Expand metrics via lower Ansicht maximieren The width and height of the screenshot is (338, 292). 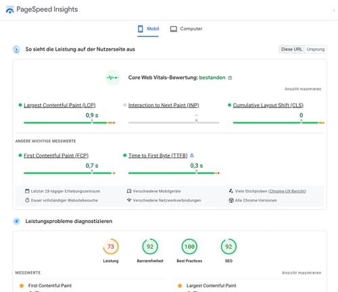[301, 272]
